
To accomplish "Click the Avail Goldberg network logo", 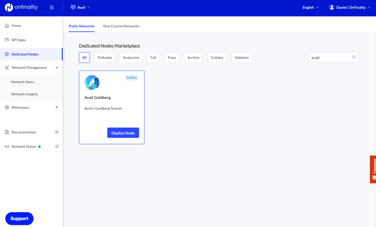I will (x=92, y=83).
